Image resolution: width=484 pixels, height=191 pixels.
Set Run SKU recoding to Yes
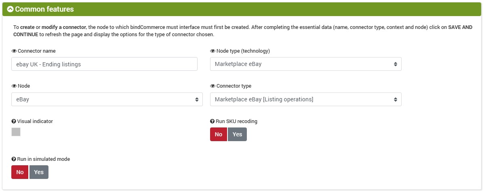coord(238,134)
